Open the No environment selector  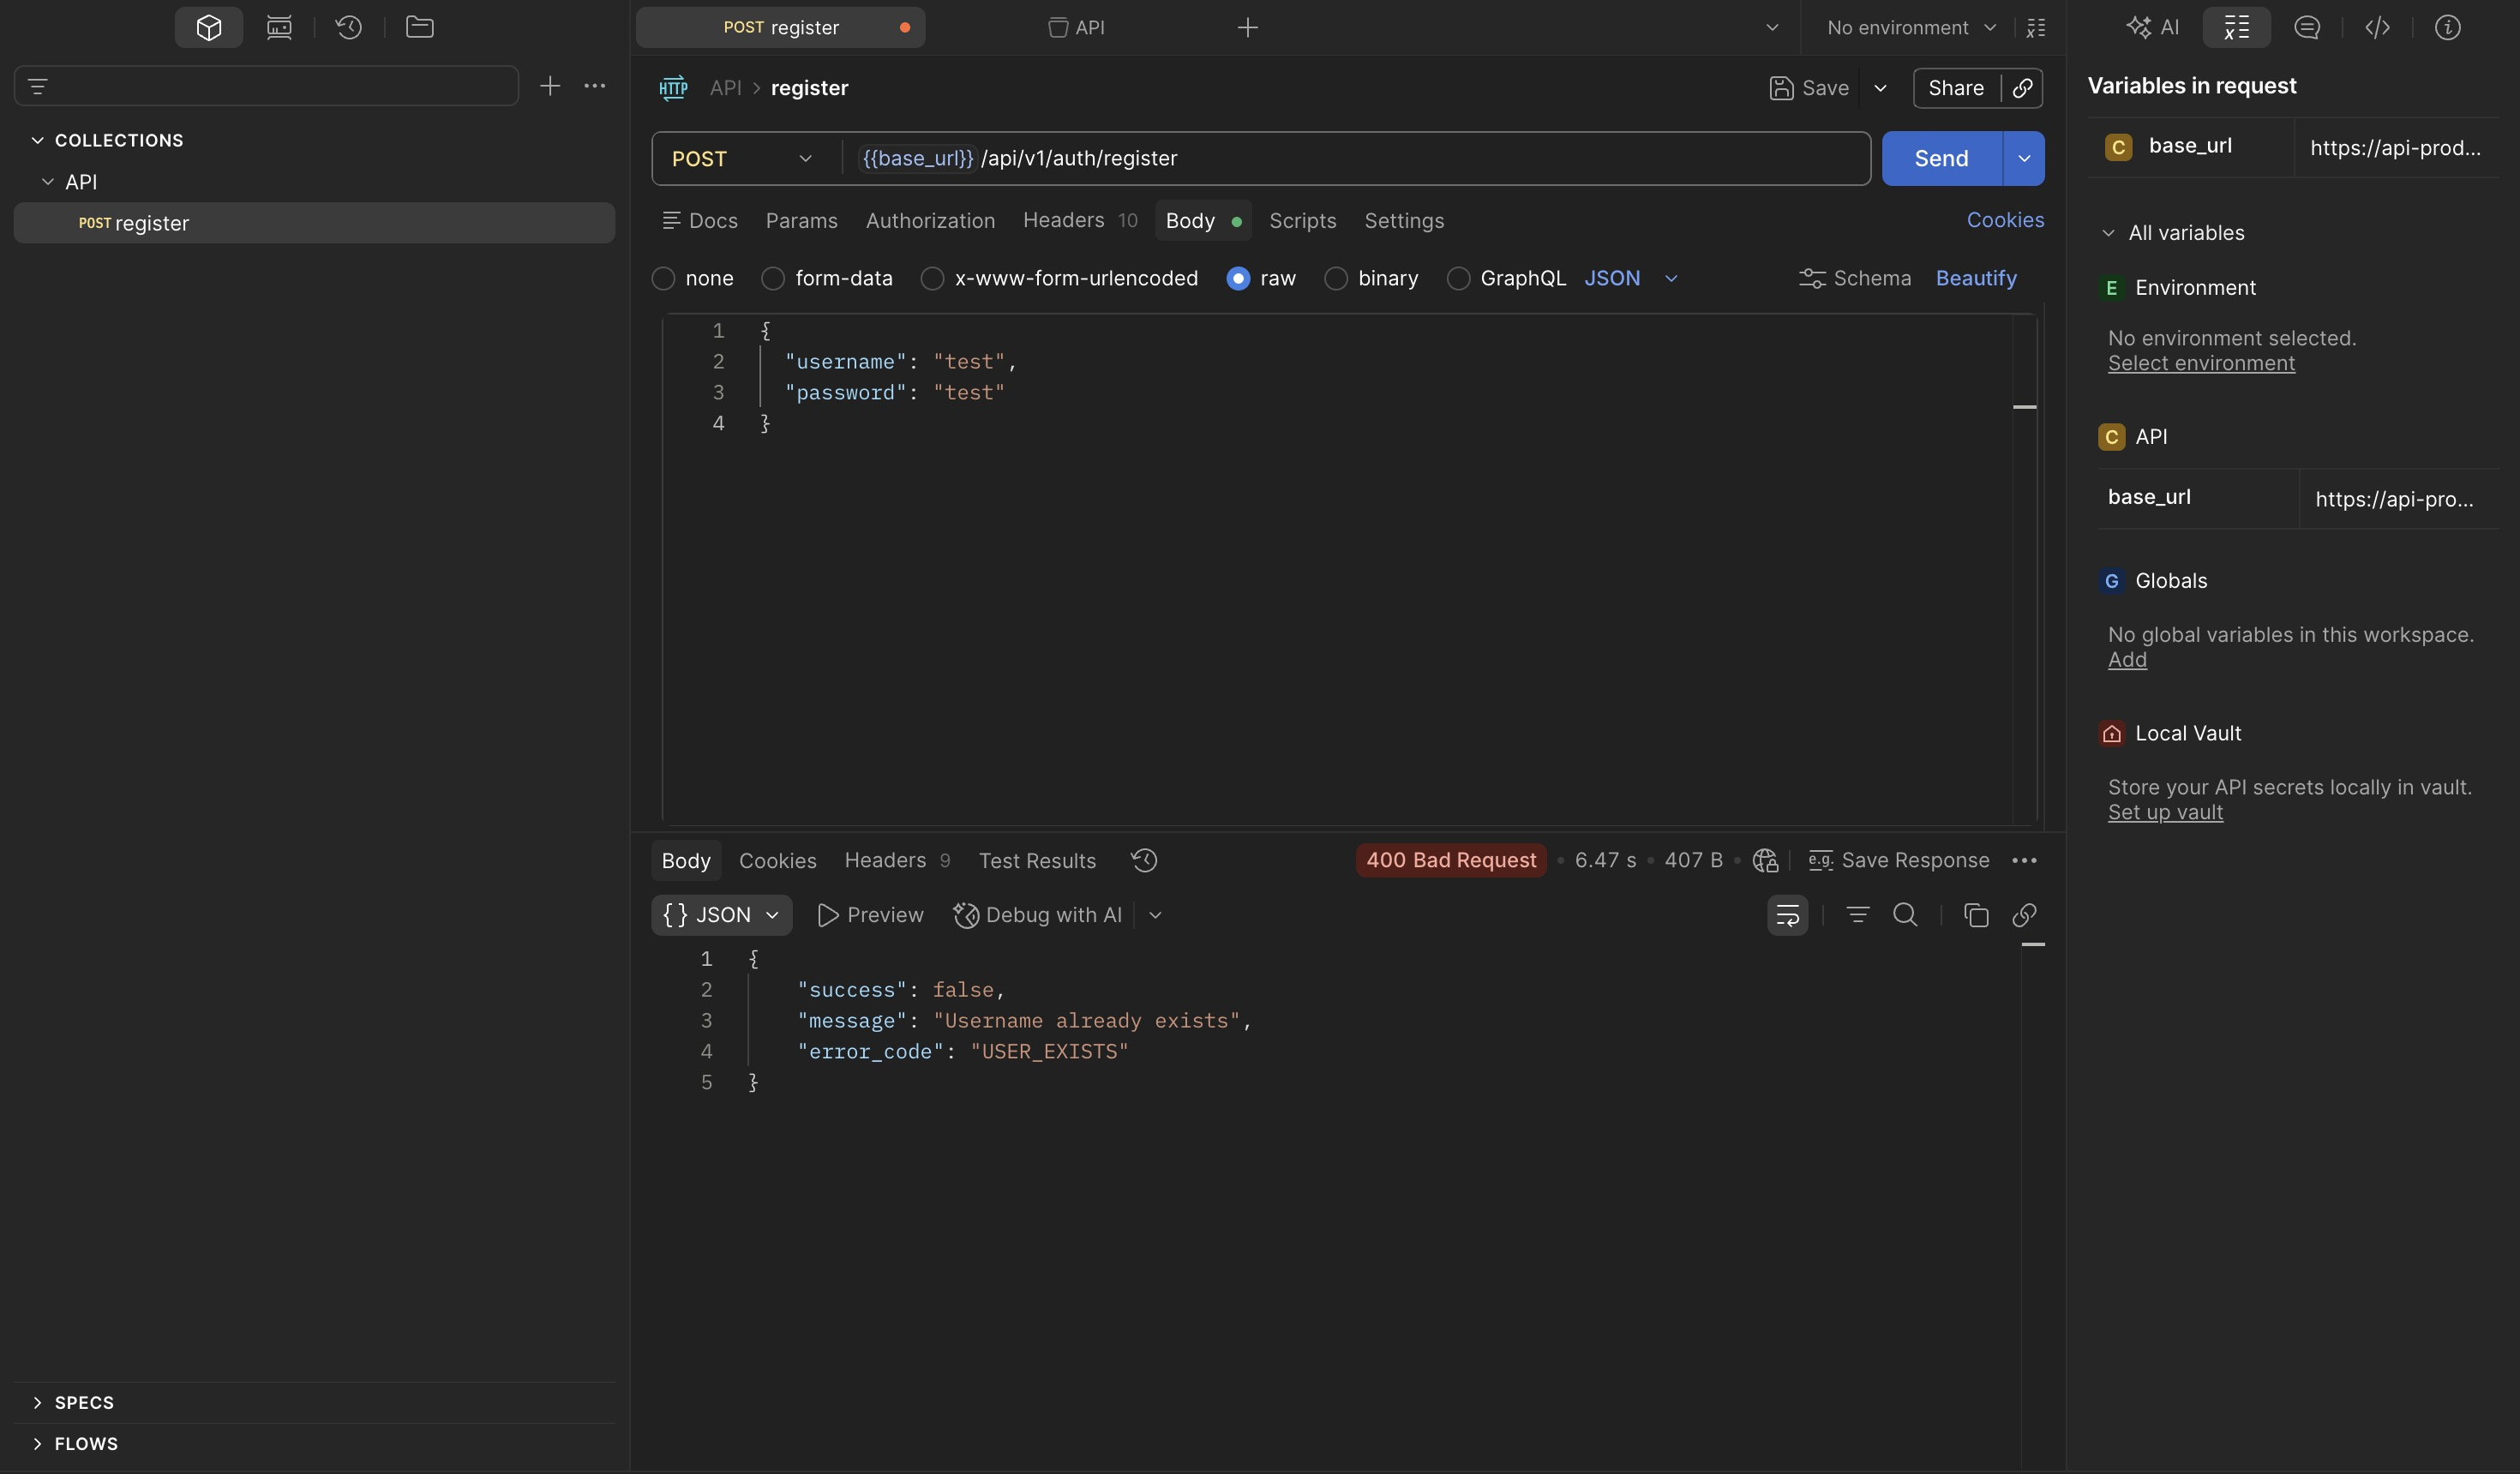pyautogui.click(x=1911, y=27)
